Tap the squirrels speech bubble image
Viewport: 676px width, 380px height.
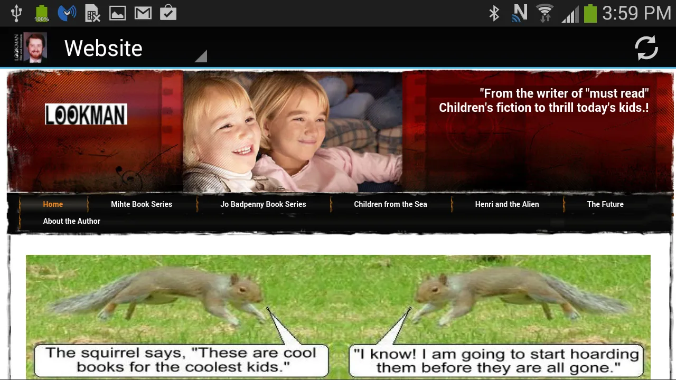coord(338,317)
